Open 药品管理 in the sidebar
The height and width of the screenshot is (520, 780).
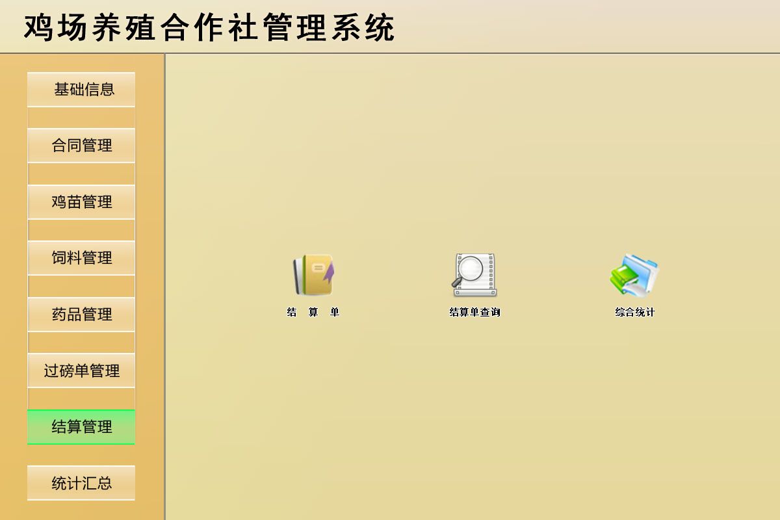[81, 315]
